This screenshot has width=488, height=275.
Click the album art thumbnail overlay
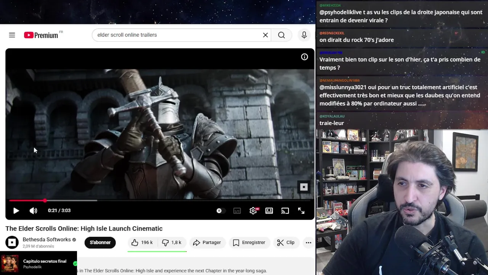click(x=10, y=264)
